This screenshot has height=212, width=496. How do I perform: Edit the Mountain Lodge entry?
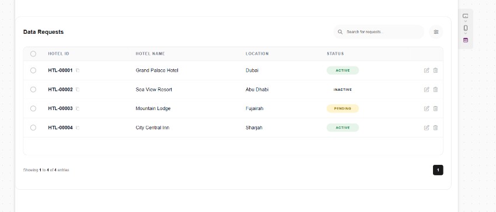(427, 109)
